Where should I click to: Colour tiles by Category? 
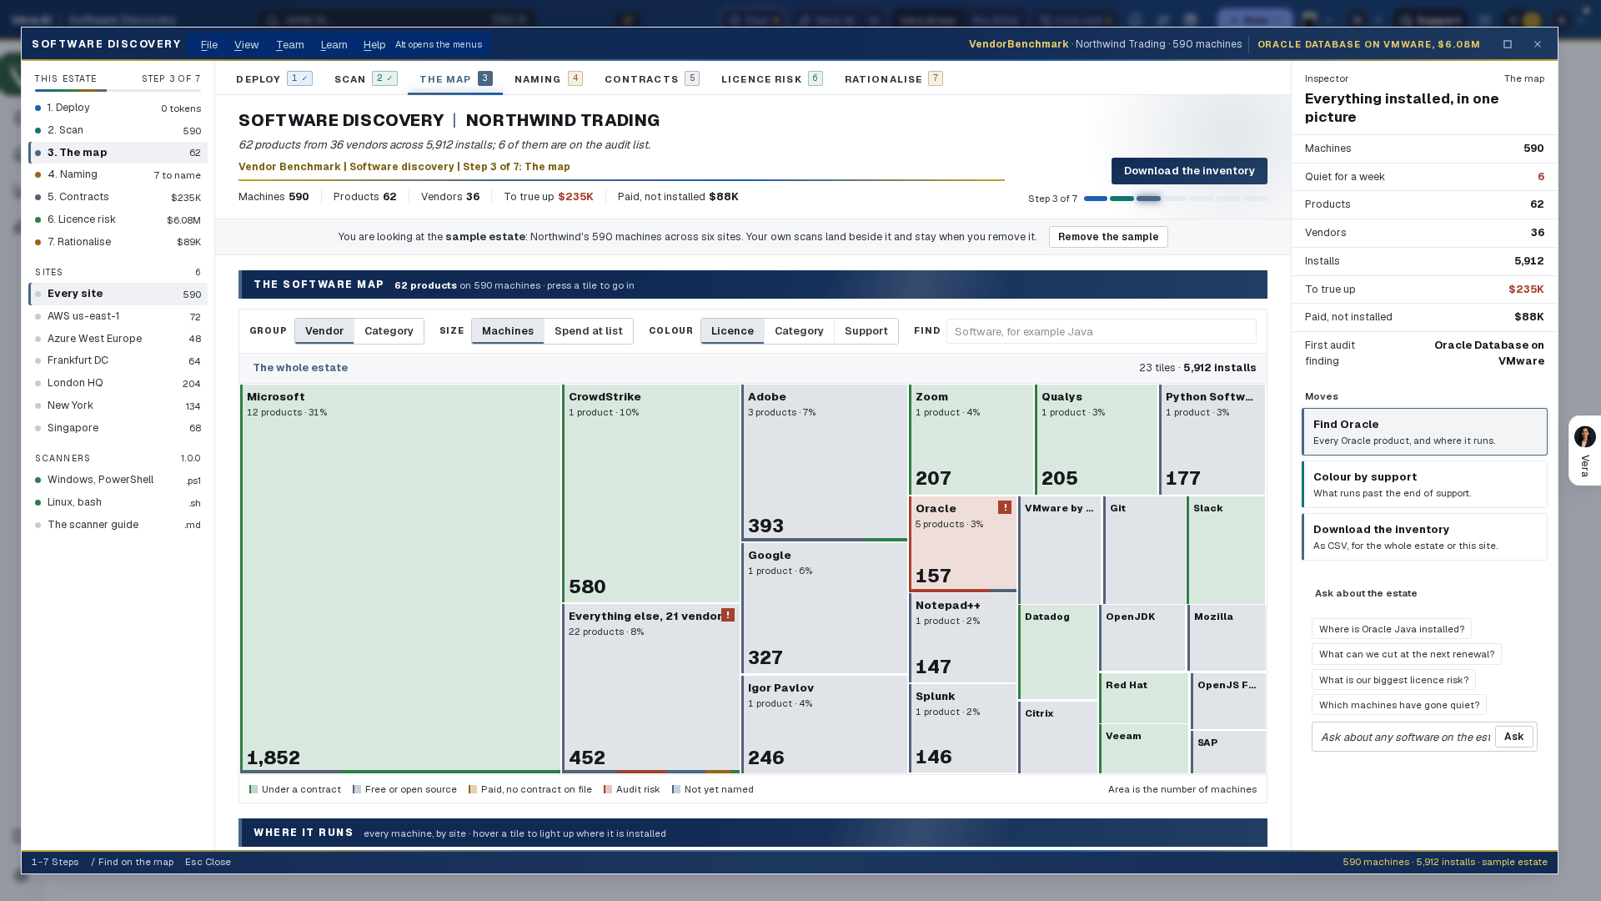click(x=799, y=331)
